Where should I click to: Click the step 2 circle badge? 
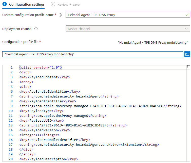pyautogui.click(x=53, y=4)
